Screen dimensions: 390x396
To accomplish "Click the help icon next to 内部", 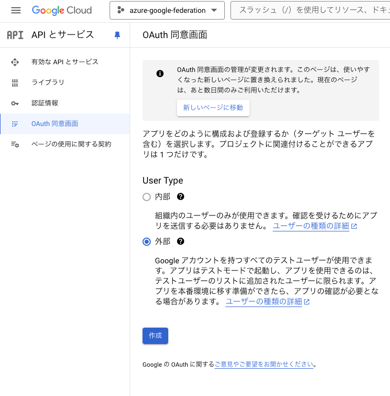I will pos(181,196).
